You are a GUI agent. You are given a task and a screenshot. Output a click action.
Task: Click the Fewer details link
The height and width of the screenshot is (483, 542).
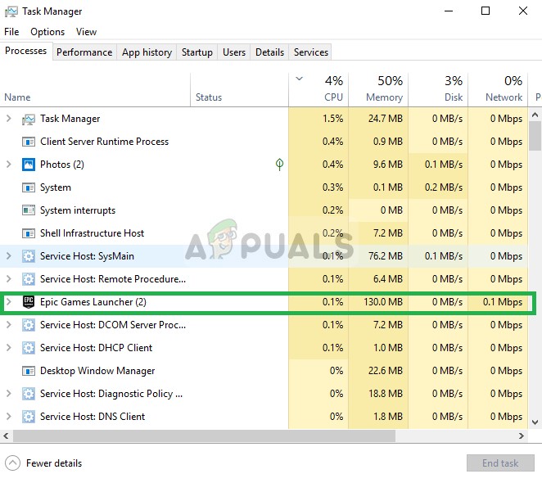(x=54, y=463)
